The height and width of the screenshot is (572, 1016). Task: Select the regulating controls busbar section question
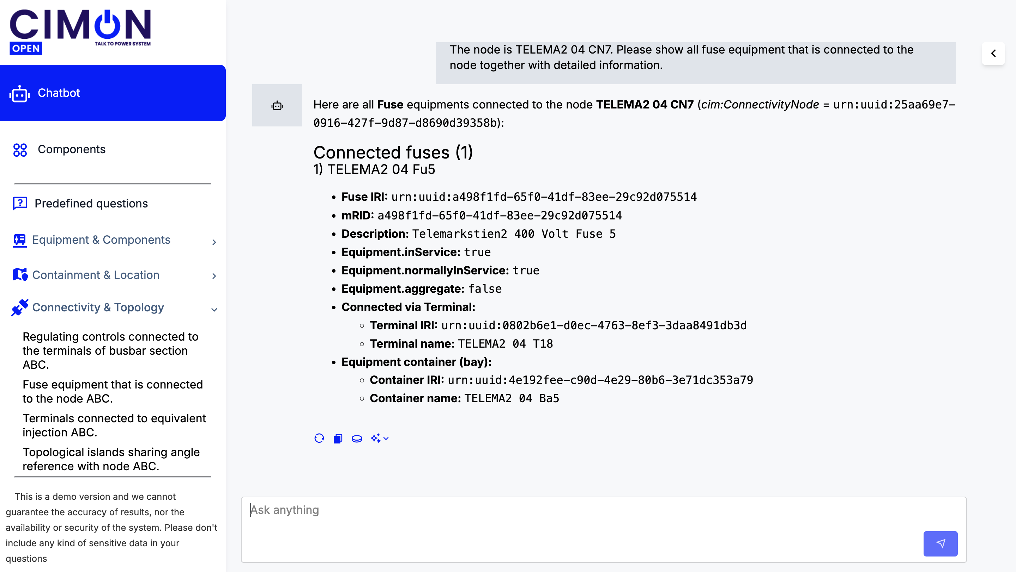tap(110, 350)
